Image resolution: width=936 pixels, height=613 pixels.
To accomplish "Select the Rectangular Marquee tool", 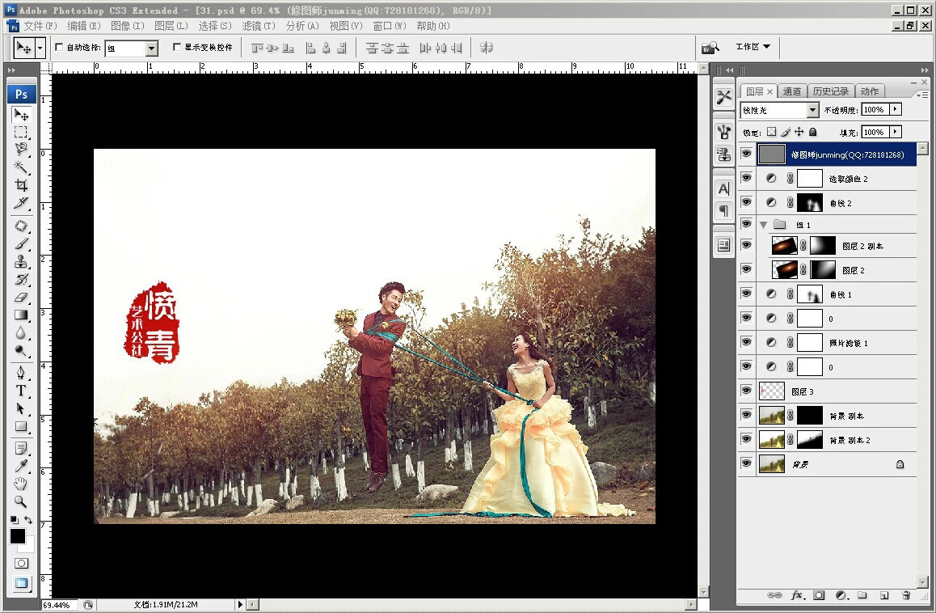I will click(x=21, y=132).
